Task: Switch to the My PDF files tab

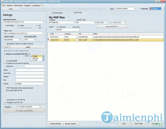Action: tap(78, 13)
